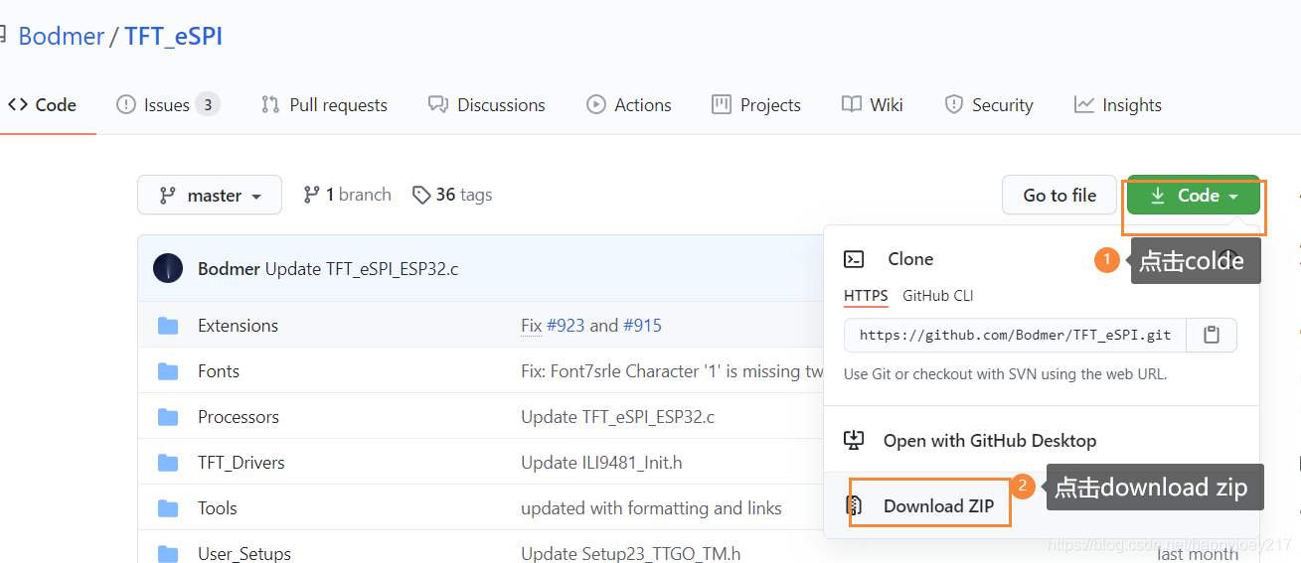Screen dimensions: 1301x563
Task: Click the TFT_Drivers folder icon
Action: pos(168,463)
